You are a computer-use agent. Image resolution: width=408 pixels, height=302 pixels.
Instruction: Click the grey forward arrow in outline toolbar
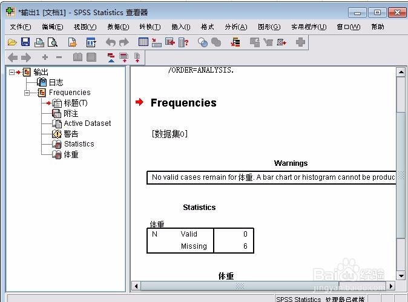point(26,57)
